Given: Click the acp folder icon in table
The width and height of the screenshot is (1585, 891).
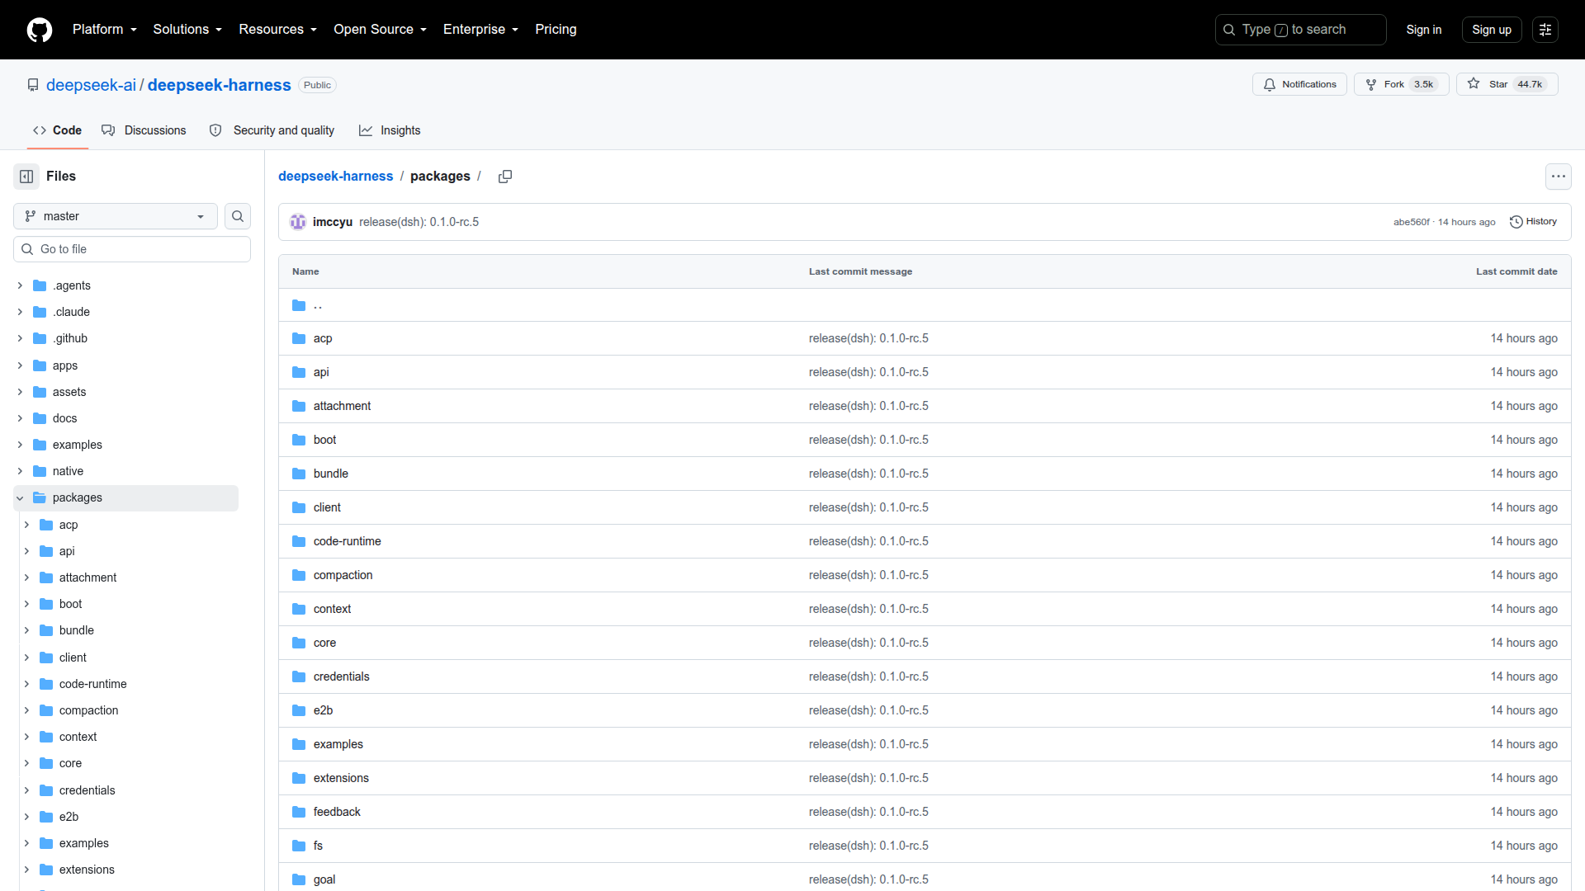Looking at the screenshot, I should (x=299, y=338).
